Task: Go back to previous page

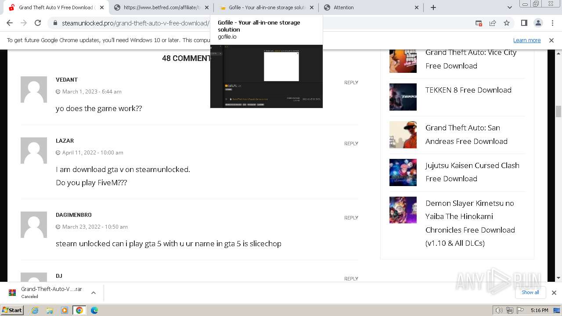Action: pos(10,23)
